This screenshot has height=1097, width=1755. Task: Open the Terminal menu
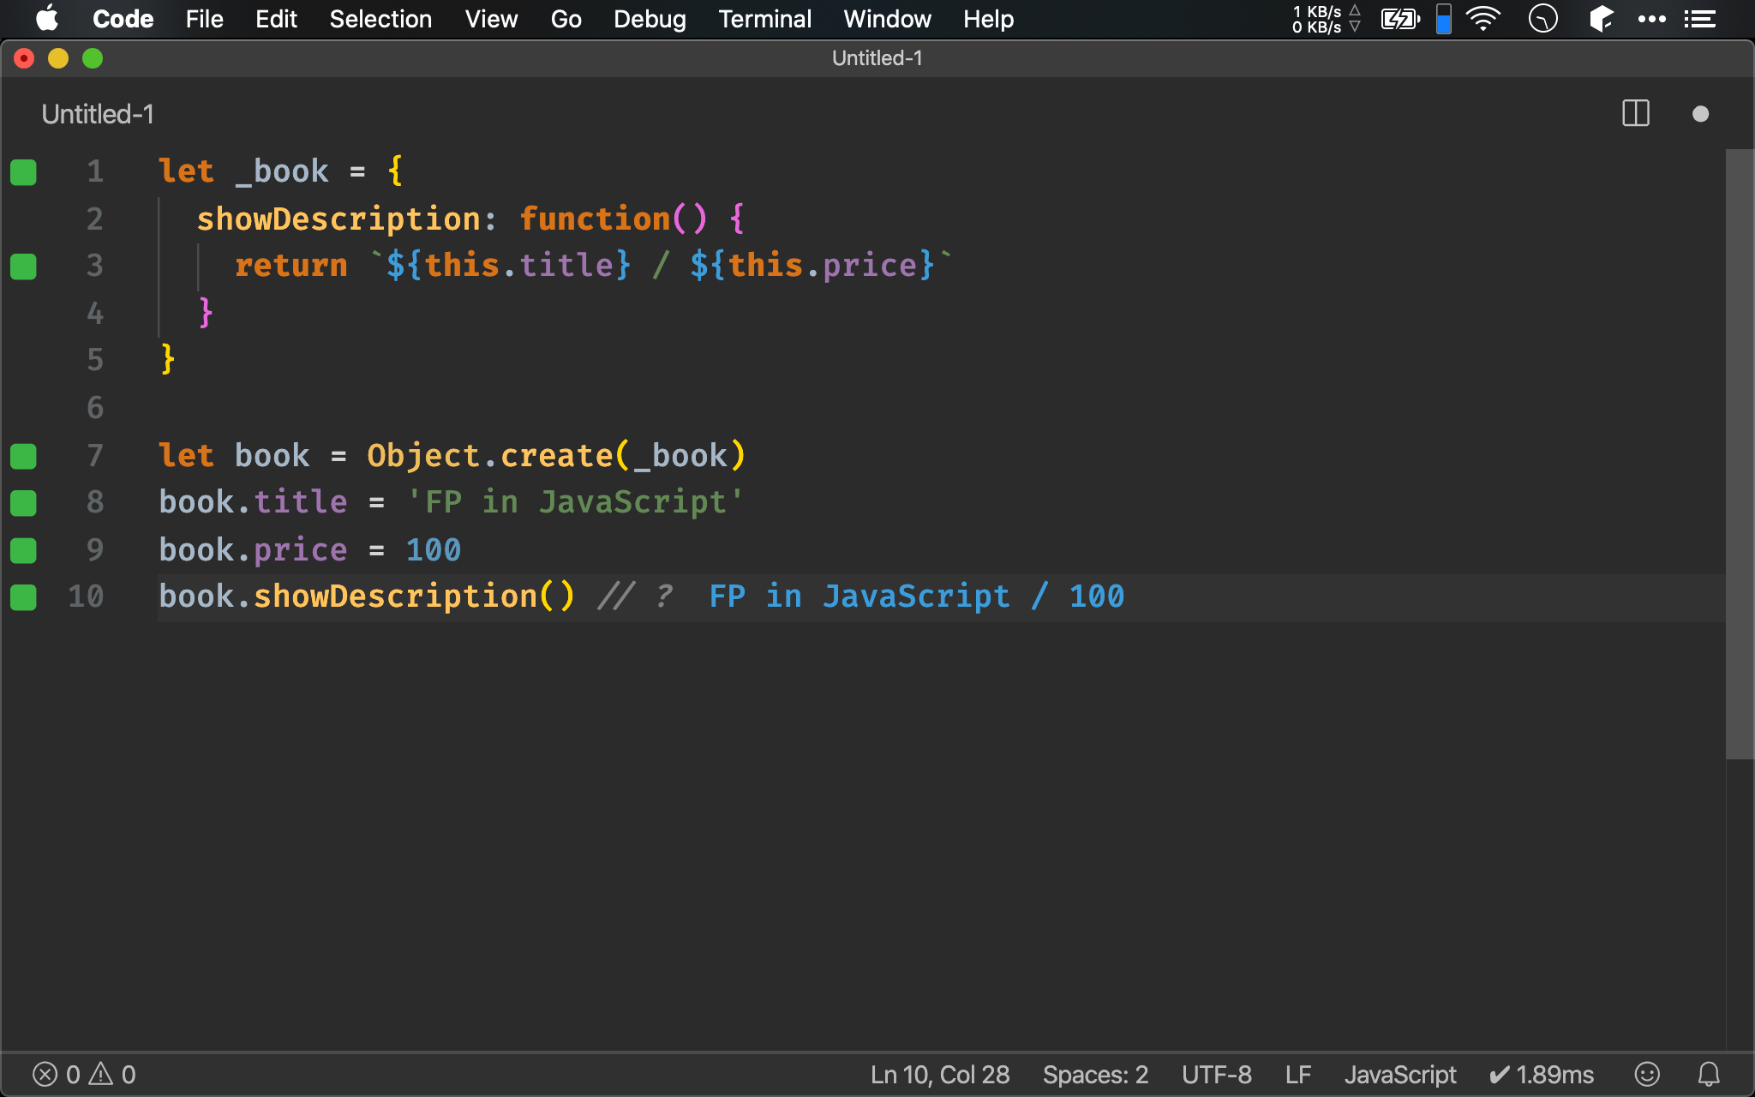[x=764, y=19]
